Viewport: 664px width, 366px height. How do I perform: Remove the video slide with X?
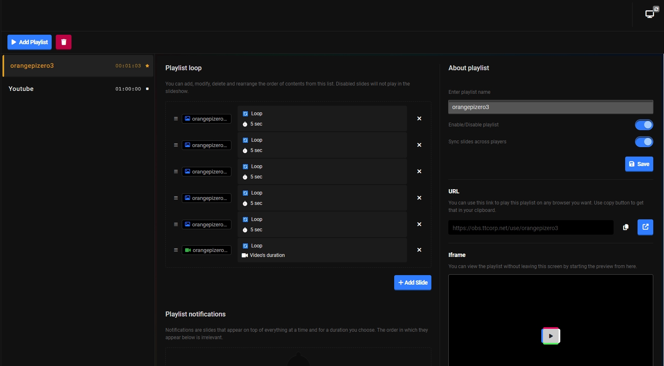click(419, 250)
